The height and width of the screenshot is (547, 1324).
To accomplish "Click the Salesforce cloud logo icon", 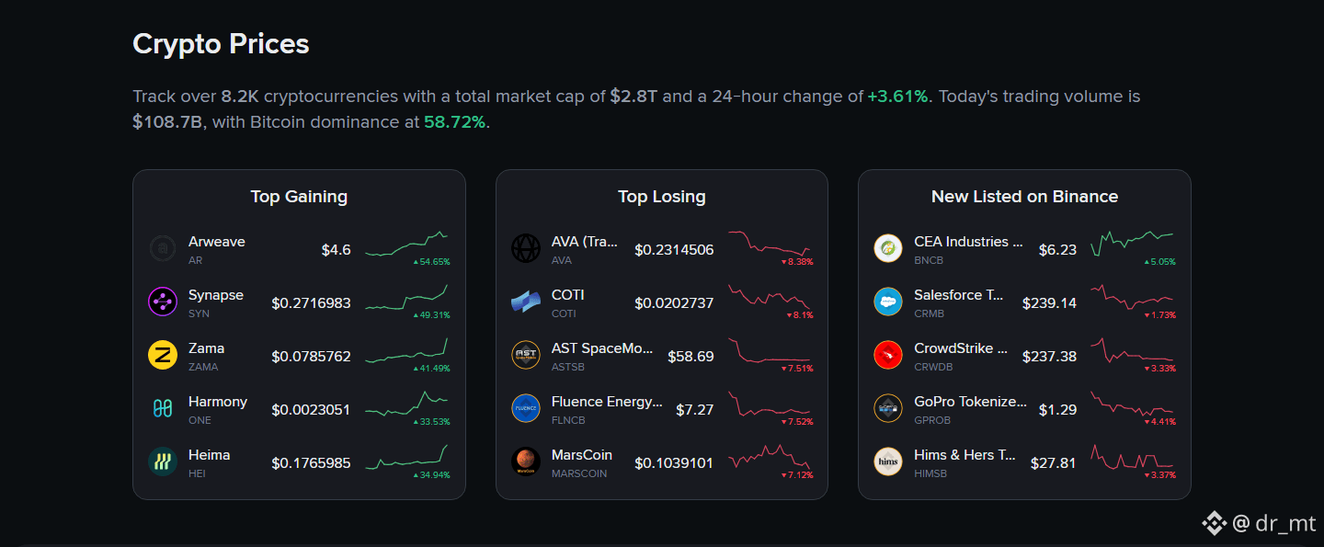I will (888, 302).
